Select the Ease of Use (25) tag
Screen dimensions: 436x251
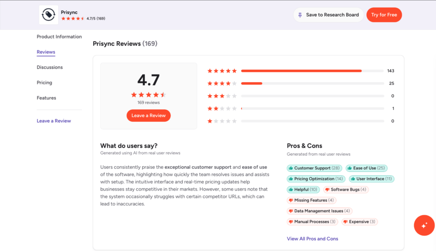point(367,168)
